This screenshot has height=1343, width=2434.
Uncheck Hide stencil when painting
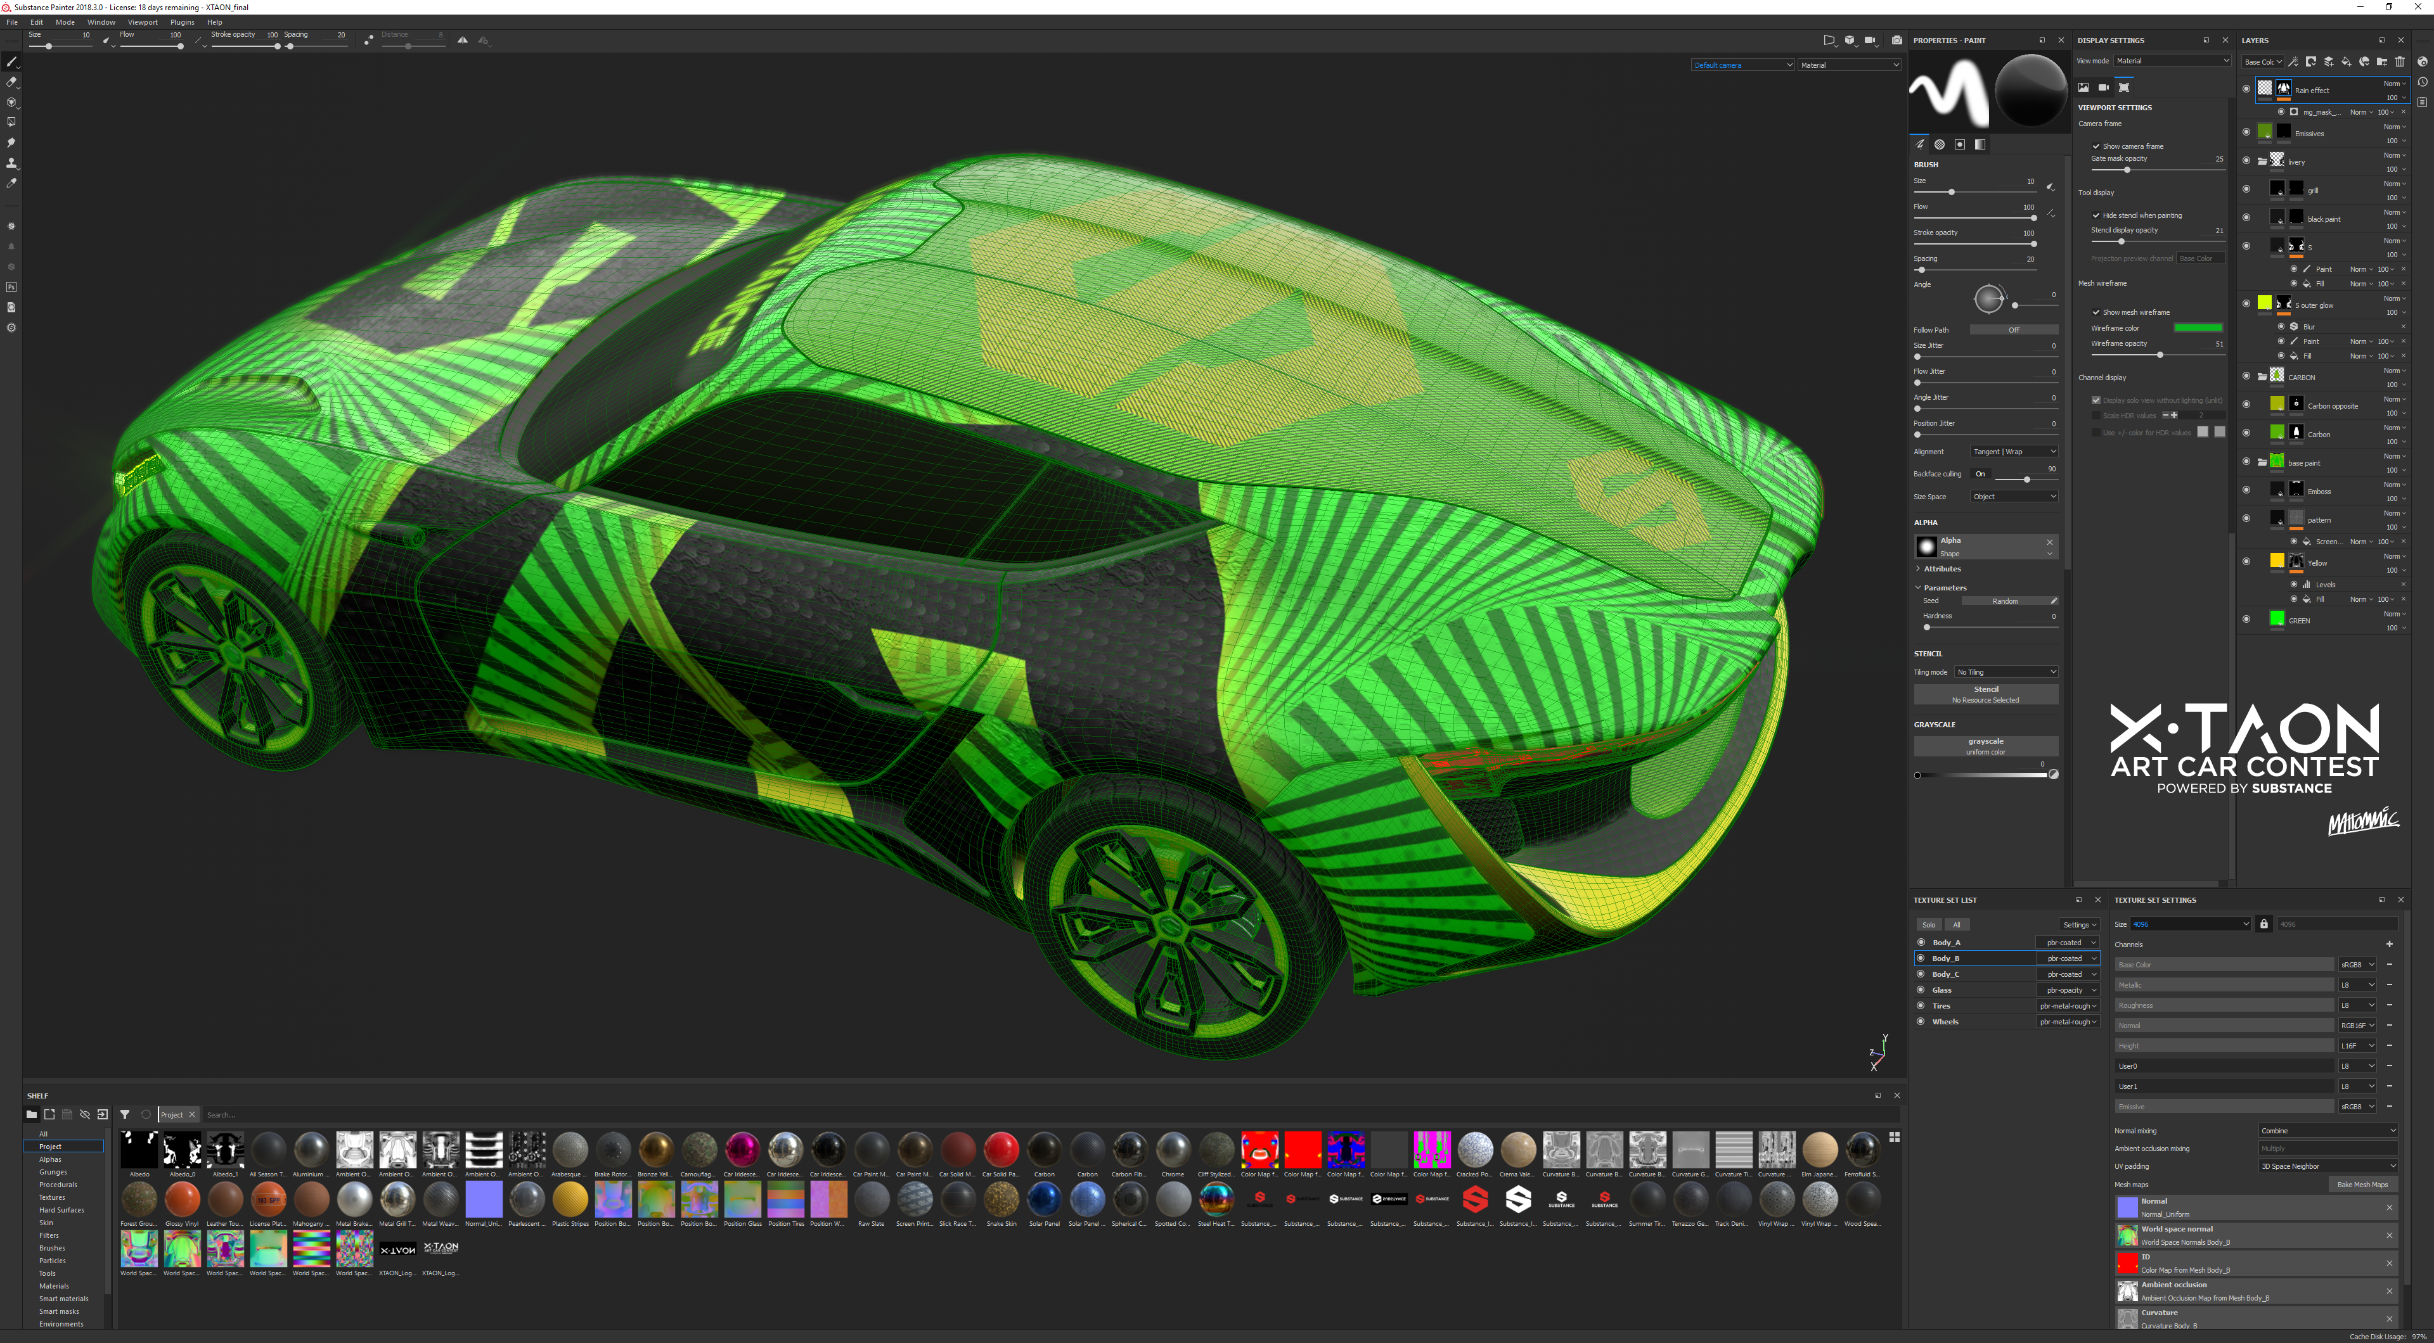pos(2096,215)
